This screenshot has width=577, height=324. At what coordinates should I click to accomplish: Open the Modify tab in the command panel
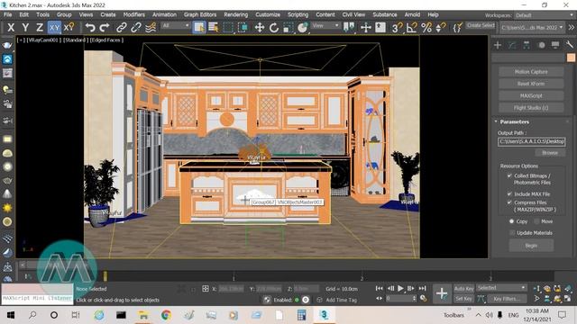coord(512,45)
